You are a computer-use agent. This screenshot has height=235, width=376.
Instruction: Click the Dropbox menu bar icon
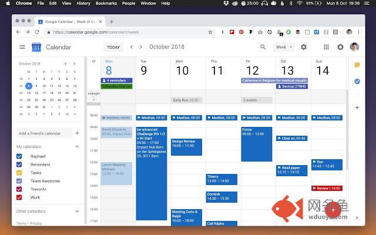tap(226, 4)
